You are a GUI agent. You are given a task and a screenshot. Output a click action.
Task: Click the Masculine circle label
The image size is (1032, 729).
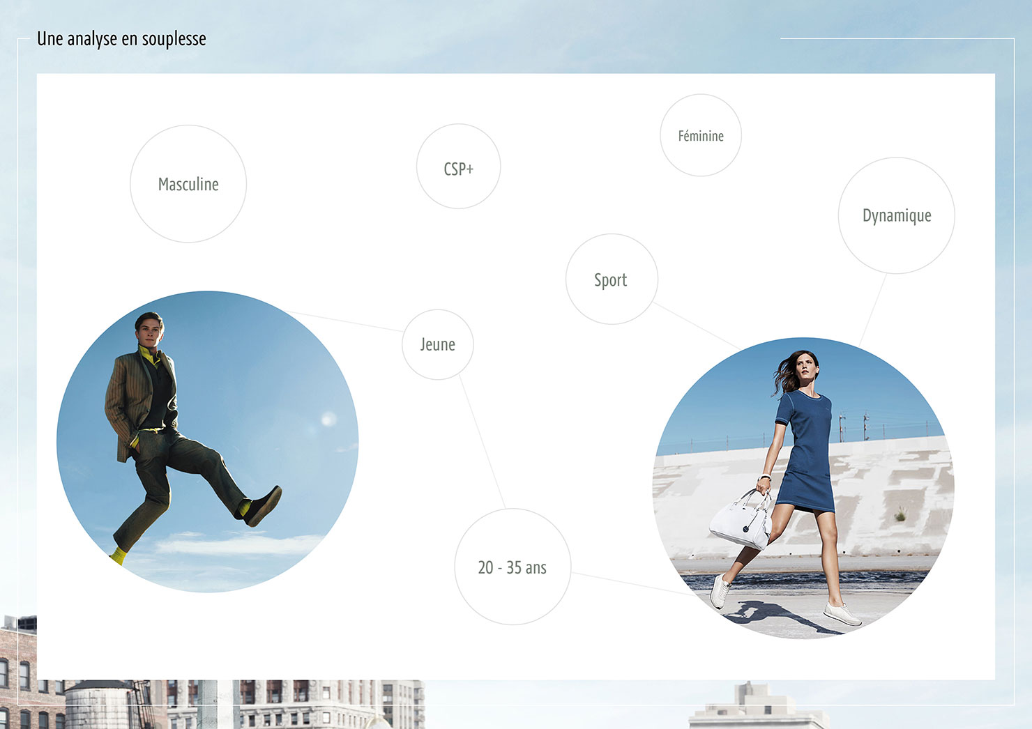(x=188, y=184)
